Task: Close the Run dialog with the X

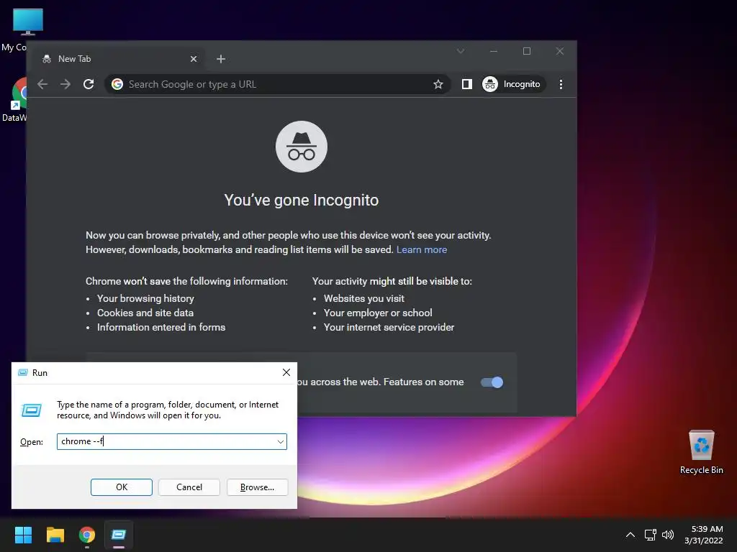Action: click(x=286, y=372)
